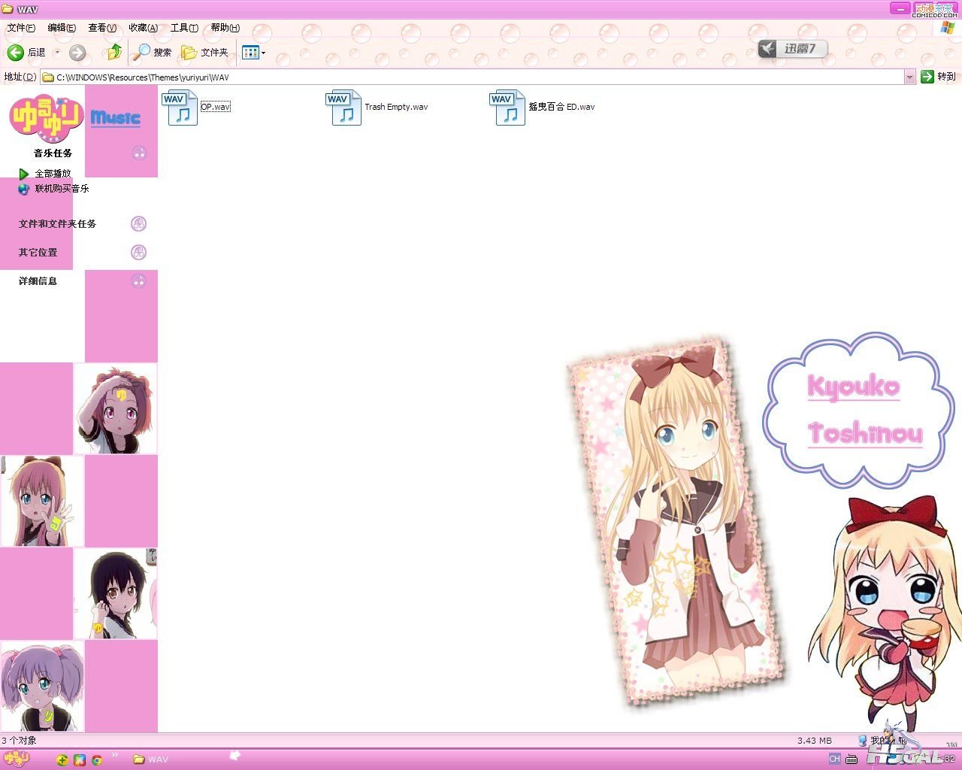Expand the 文件和文件夹任务 section
Viewport: 962px width, 770px height.
[x=138, y=224]
